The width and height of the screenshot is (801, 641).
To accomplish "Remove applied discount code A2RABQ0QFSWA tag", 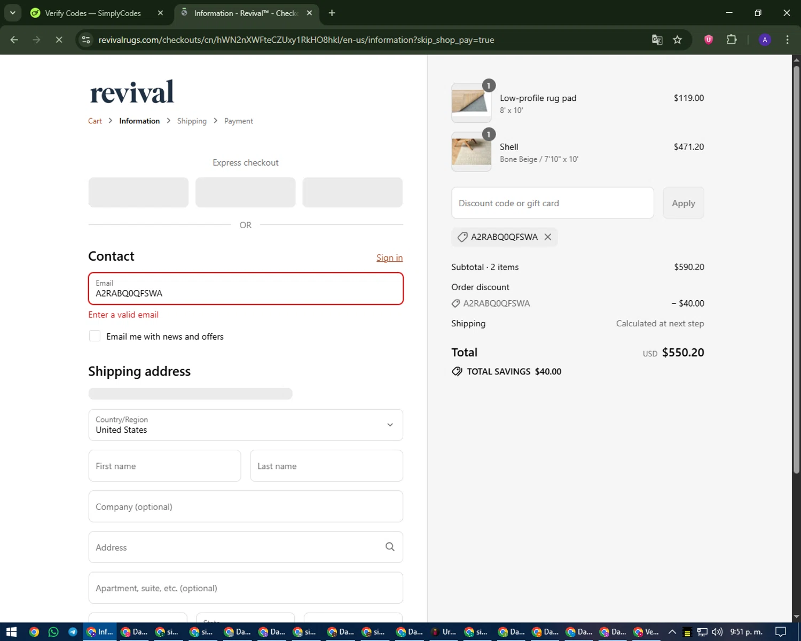I will pos(547,237).
